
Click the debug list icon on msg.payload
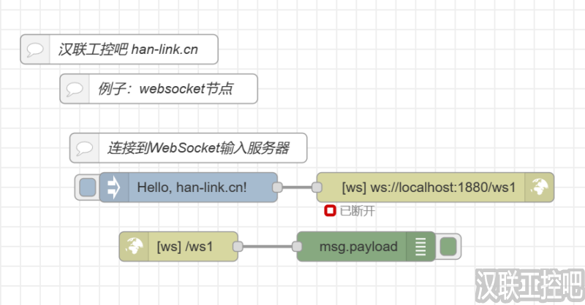coord(420,247)
